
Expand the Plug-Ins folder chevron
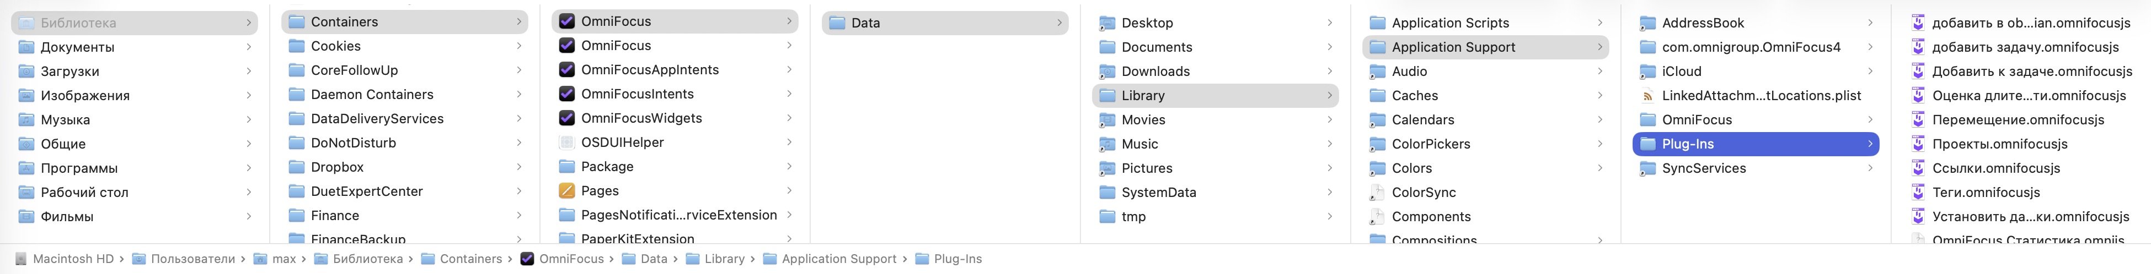pyautogui.click(x=1870, y=144)
